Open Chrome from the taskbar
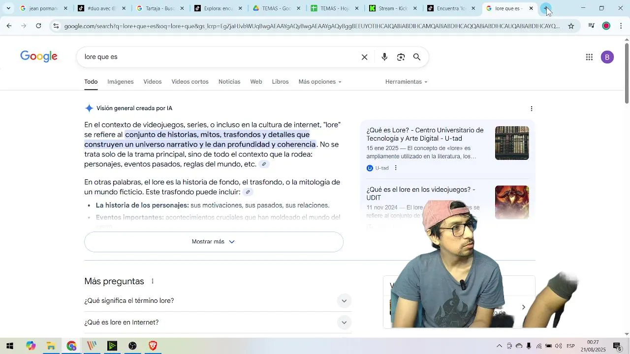The height and width of the screenshot is (354, 630). click(71, 346)
